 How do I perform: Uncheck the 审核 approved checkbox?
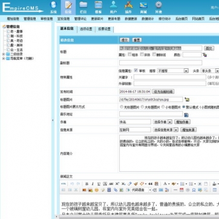(x=136, y=70)
